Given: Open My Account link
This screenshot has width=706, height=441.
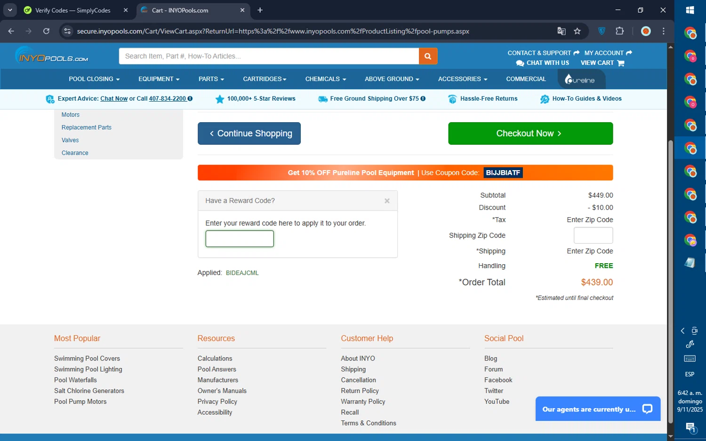Looking at the screenshot, I should tap(608, 53).
